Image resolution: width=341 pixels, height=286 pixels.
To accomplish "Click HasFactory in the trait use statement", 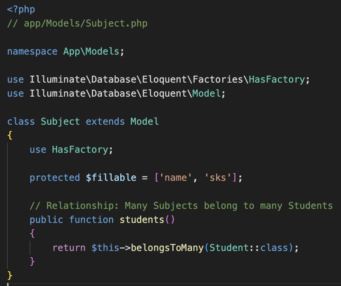I will coord(80,149).
